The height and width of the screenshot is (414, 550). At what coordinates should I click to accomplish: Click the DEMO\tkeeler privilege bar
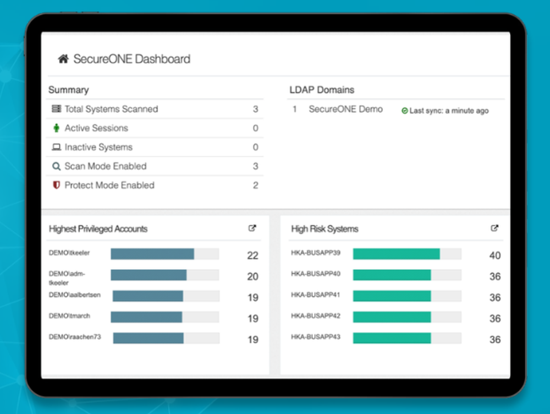tap(165, 254)
